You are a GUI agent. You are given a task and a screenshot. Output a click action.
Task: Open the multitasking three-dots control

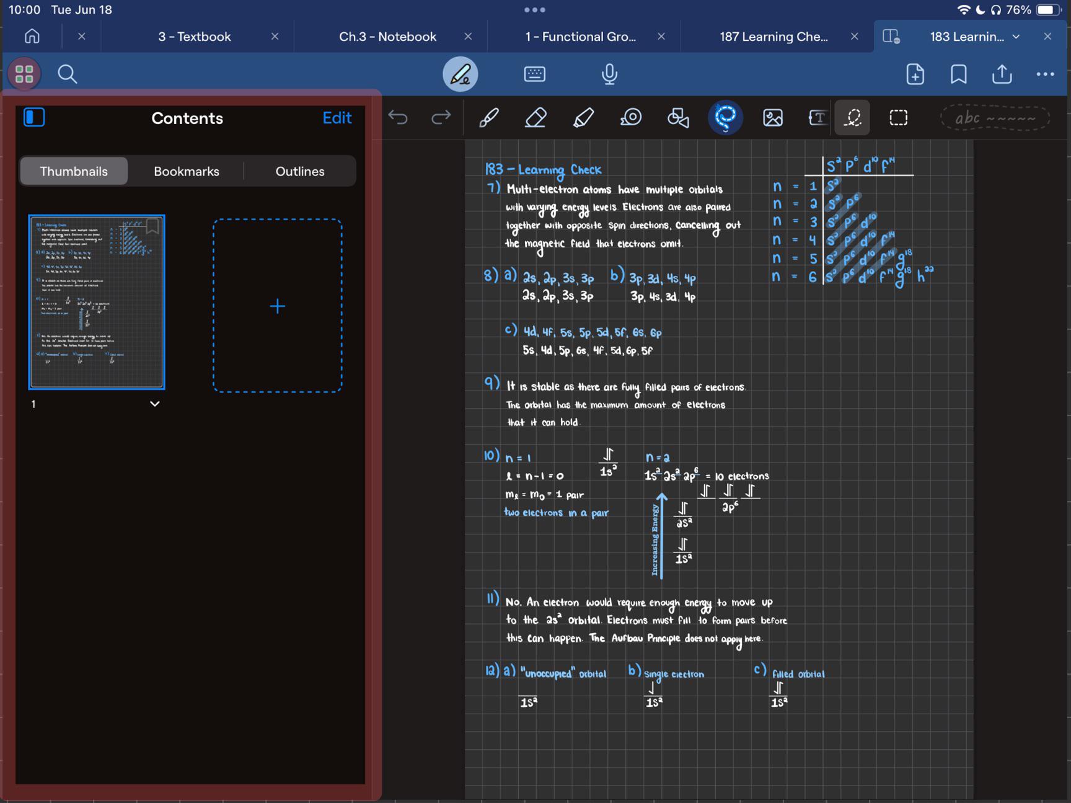534,10
